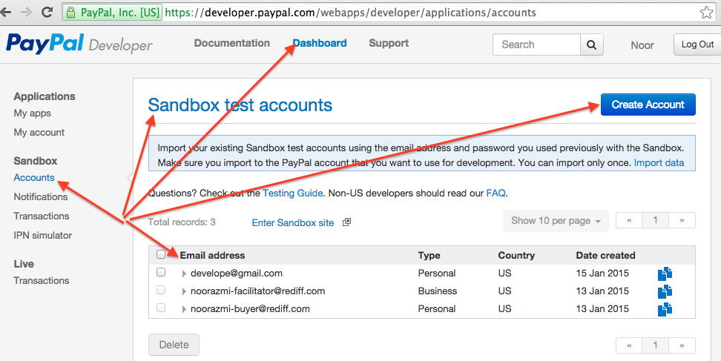
Task: Click profile icon for develope@gmail.com row
Action: (665, 274)
